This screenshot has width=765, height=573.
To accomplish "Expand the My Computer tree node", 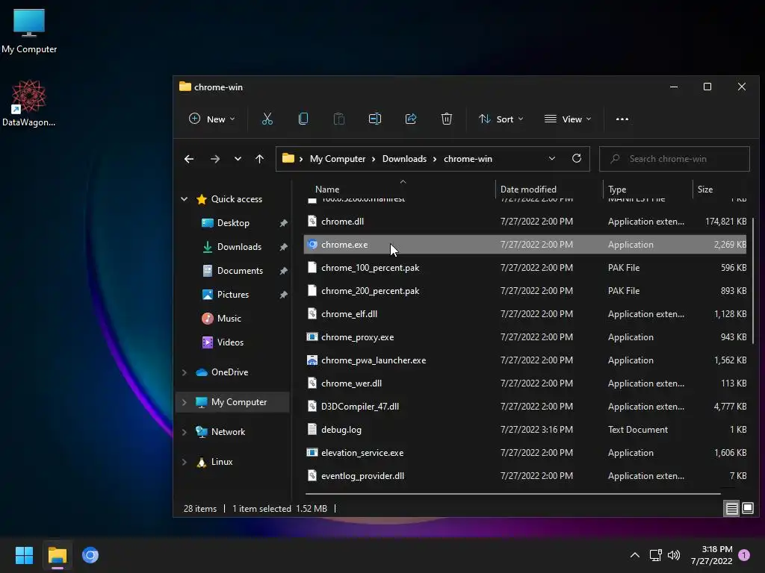I will [184, 402].
